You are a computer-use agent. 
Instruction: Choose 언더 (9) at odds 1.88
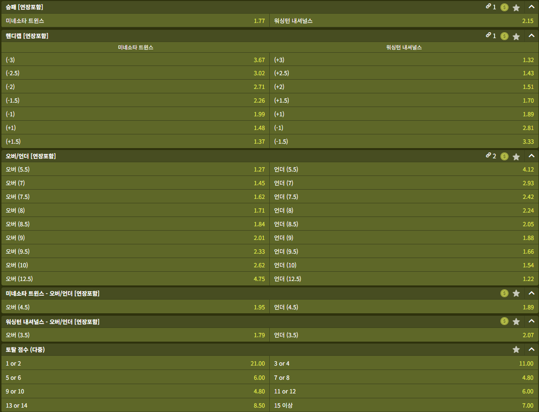coord(404,238)
